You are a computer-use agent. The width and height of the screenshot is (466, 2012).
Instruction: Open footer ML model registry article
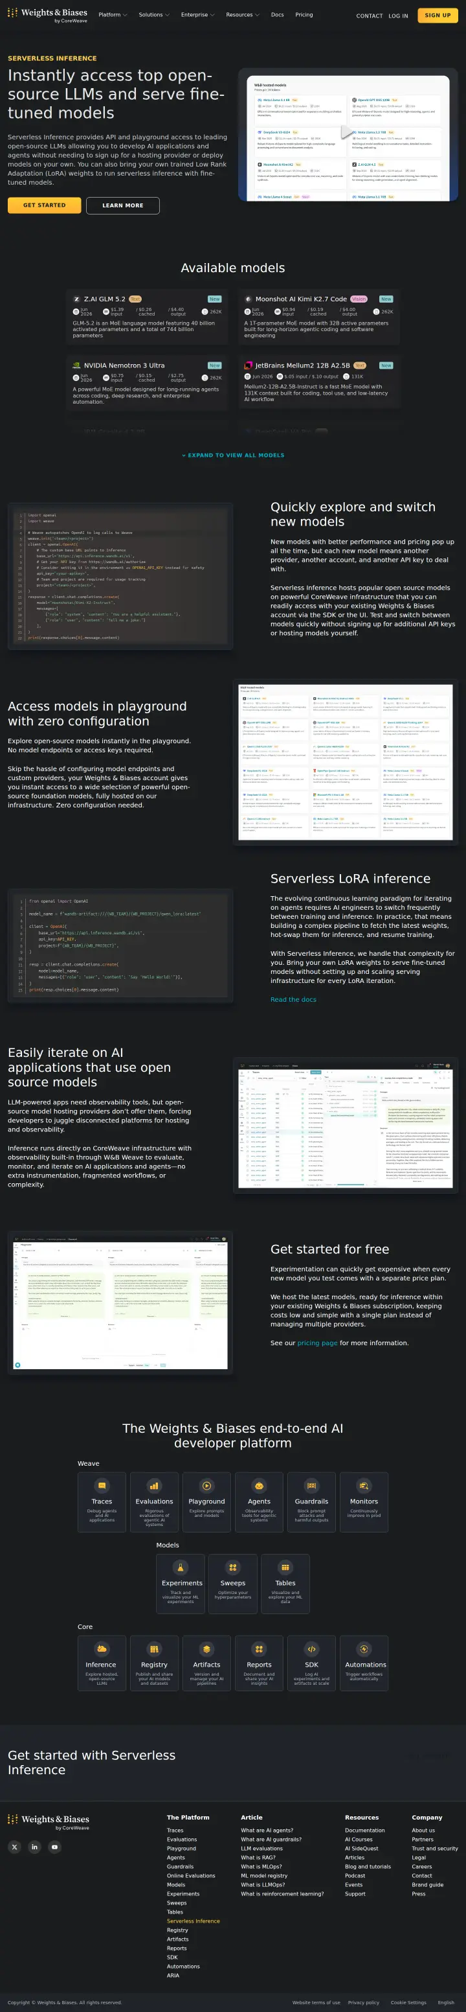pyautogui.click(x=264, y=1875)
